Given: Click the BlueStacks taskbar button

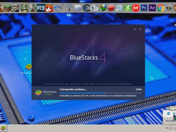Looking at the screenshot, I should click(x=4, y=128).
